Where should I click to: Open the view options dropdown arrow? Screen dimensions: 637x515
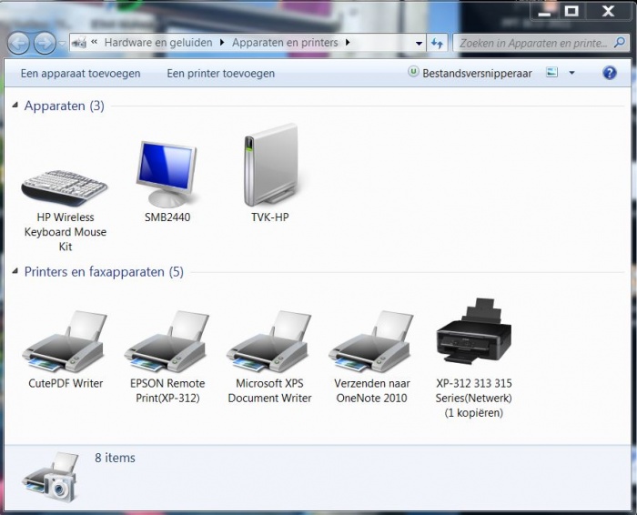pyautogui.click(x=571, y=73)
